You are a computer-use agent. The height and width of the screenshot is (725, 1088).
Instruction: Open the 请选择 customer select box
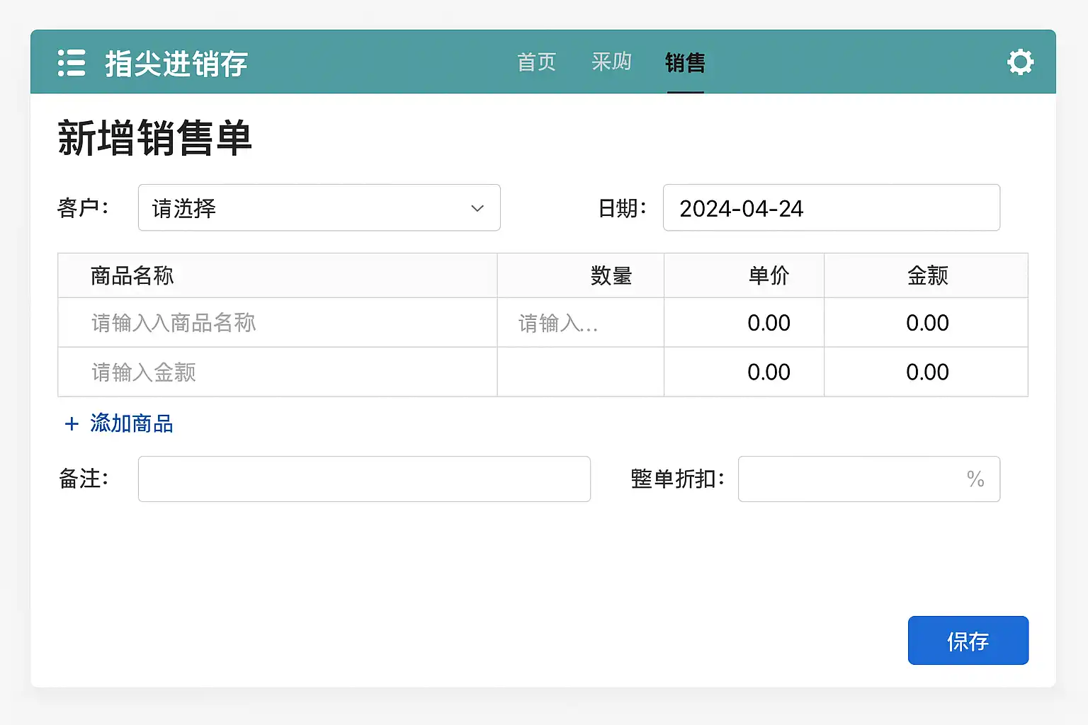319,208
